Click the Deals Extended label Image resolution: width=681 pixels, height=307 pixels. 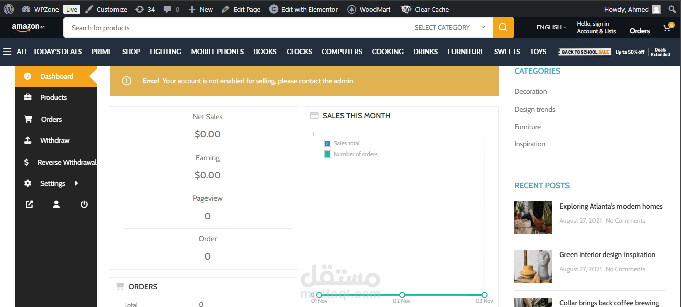[x=660, y=52]
